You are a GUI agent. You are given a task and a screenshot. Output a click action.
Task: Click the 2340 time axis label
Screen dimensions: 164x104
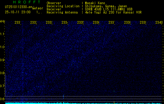click(x=159, y=22)
